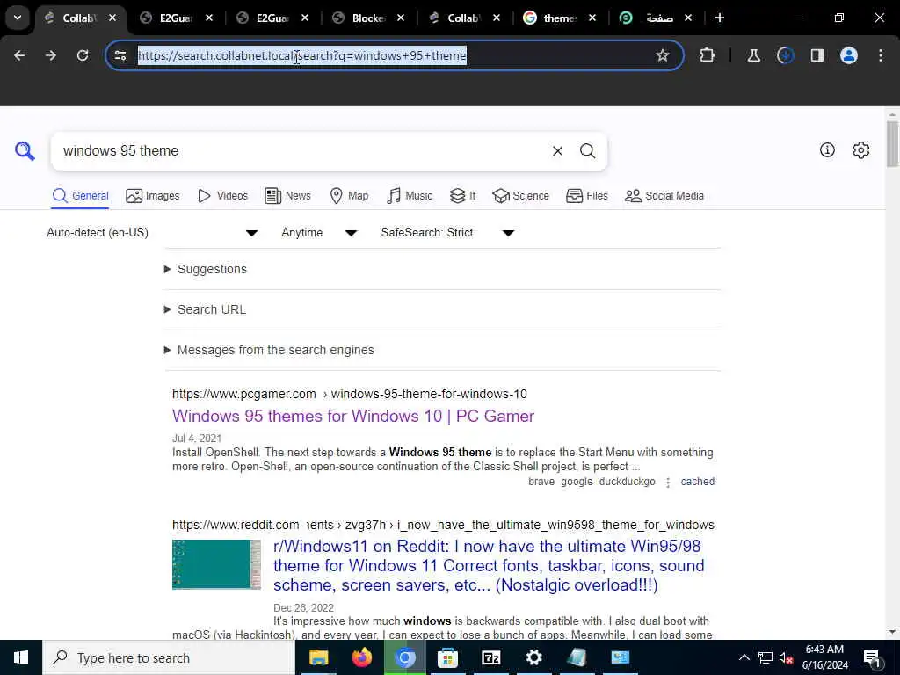Open the taskbar notification center icon
Viewport: 900px width, 675px height.
(x=872, y=657)
